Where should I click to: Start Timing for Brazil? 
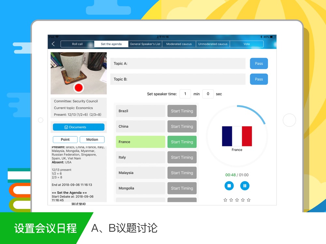coord(182,111)
